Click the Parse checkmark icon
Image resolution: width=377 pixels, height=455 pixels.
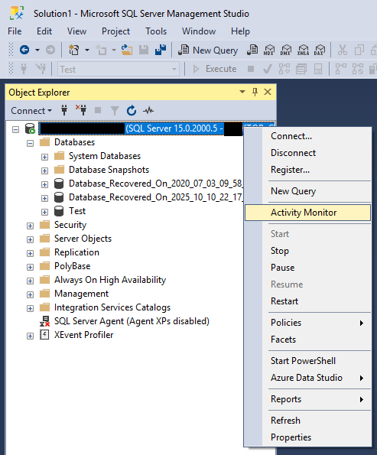click(268, 69)
